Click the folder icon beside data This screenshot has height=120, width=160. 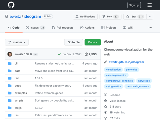[x=10, y=71]
